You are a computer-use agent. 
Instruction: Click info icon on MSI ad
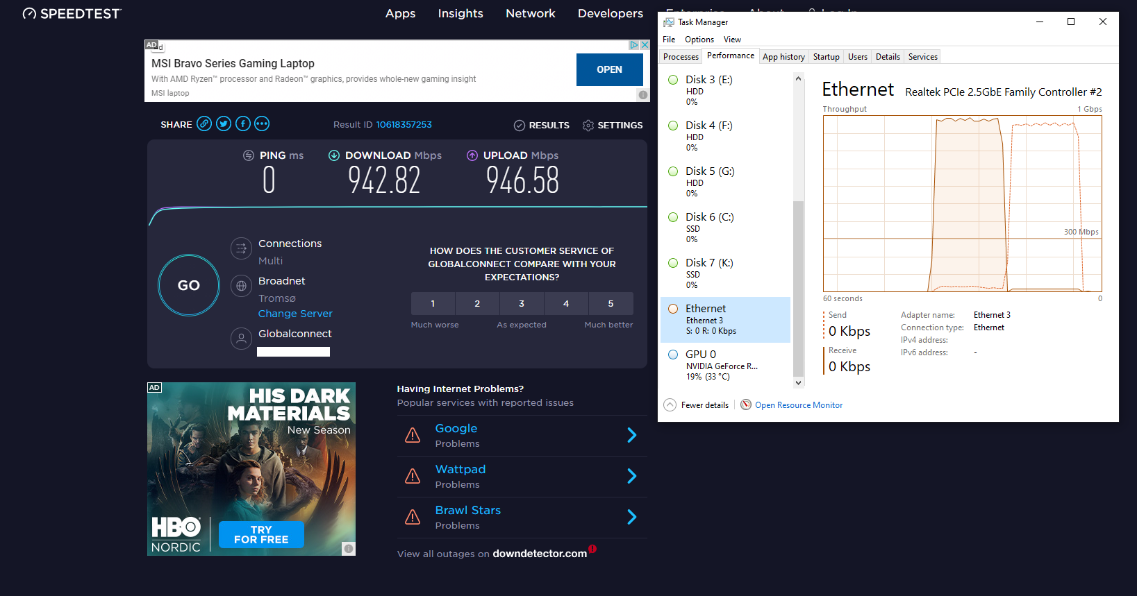click(643, 95)
